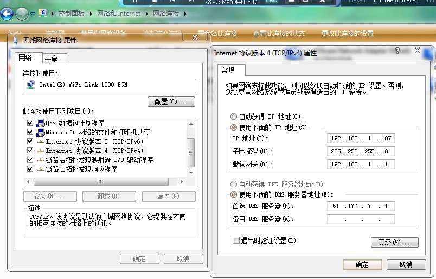Image resolution: width=436 pixels, height=279 pixels.
Task: Click the 备用 DNS 服务器 input field
Action: [x=361, y=219]
